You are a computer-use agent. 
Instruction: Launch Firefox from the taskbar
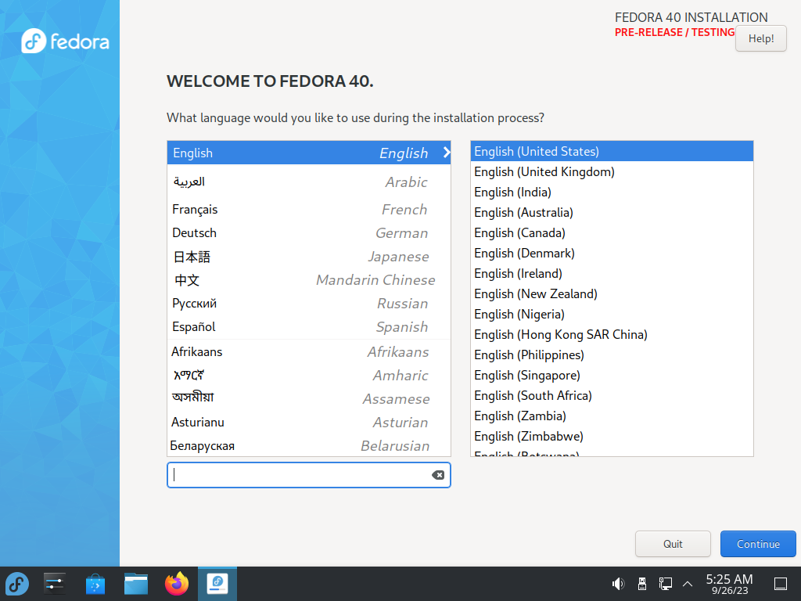(x=177, y=584)
